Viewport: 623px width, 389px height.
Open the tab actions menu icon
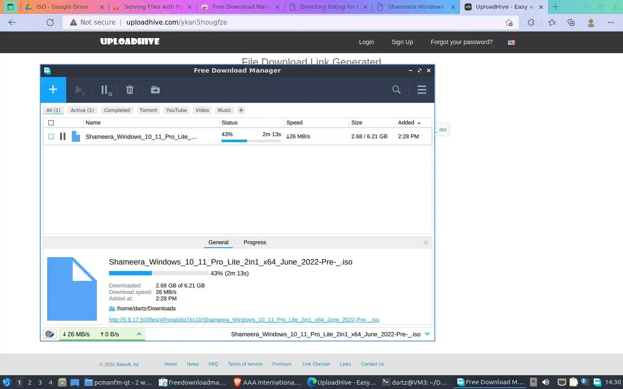[x=10, y=7]
